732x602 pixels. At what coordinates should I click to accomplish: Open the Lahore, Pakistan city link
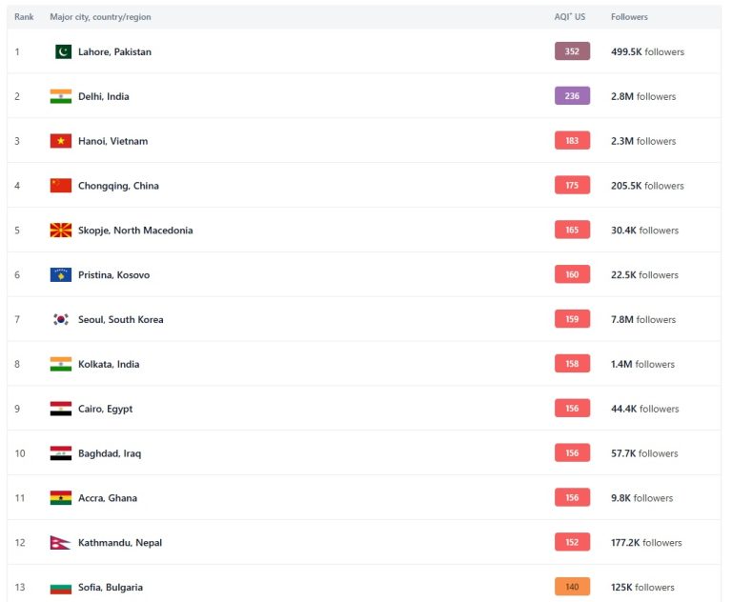pyautogui.click(x=114, y=51)
